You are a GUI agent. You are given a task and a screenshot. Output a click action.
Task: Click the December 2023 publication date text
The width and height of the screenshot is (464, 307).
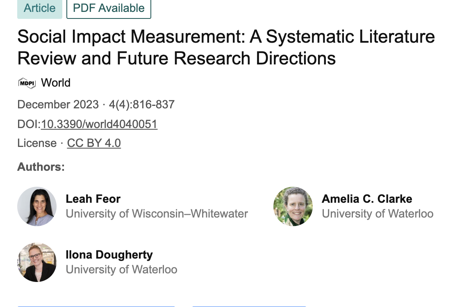[x=58, y=105]
